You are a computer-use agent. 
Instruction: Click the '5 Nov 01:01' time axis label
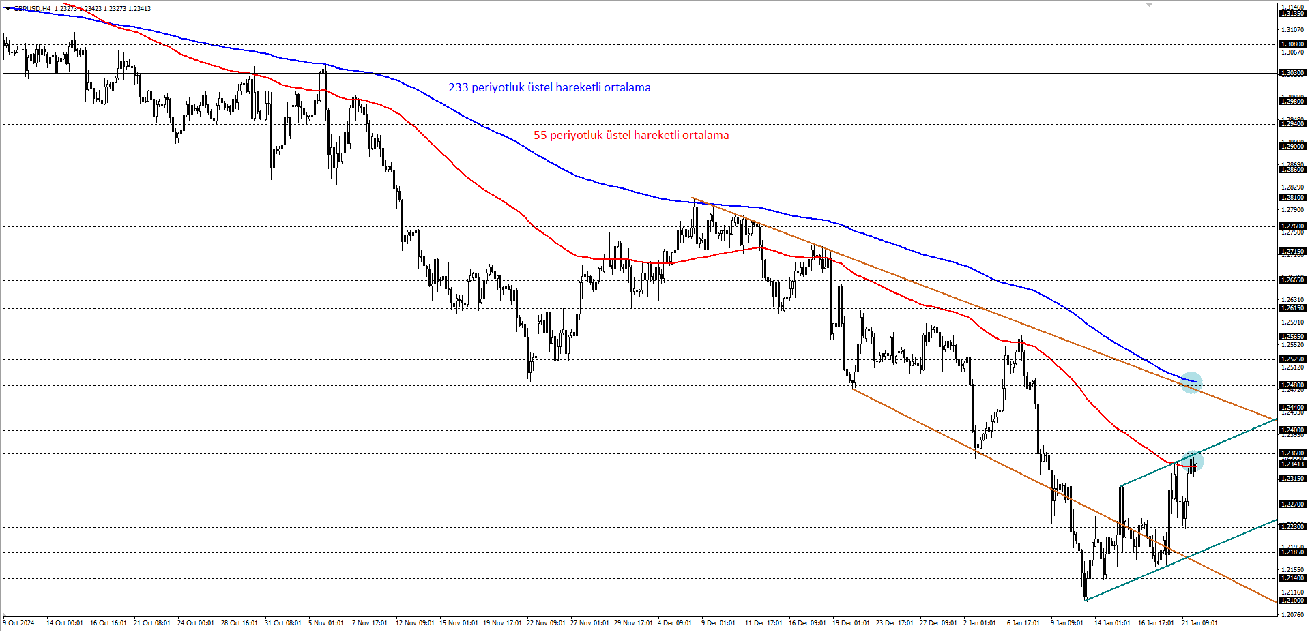coord(326,623)
